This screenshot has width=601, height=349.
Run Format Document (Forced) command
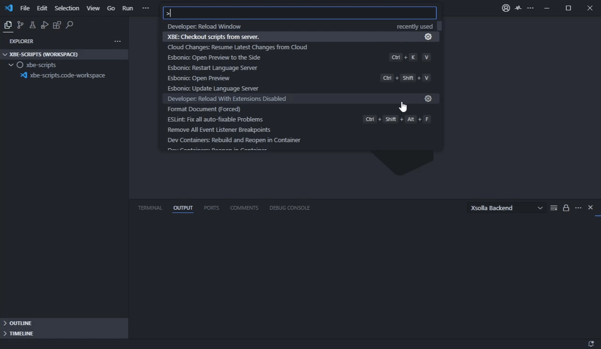(x=301, y=109)
